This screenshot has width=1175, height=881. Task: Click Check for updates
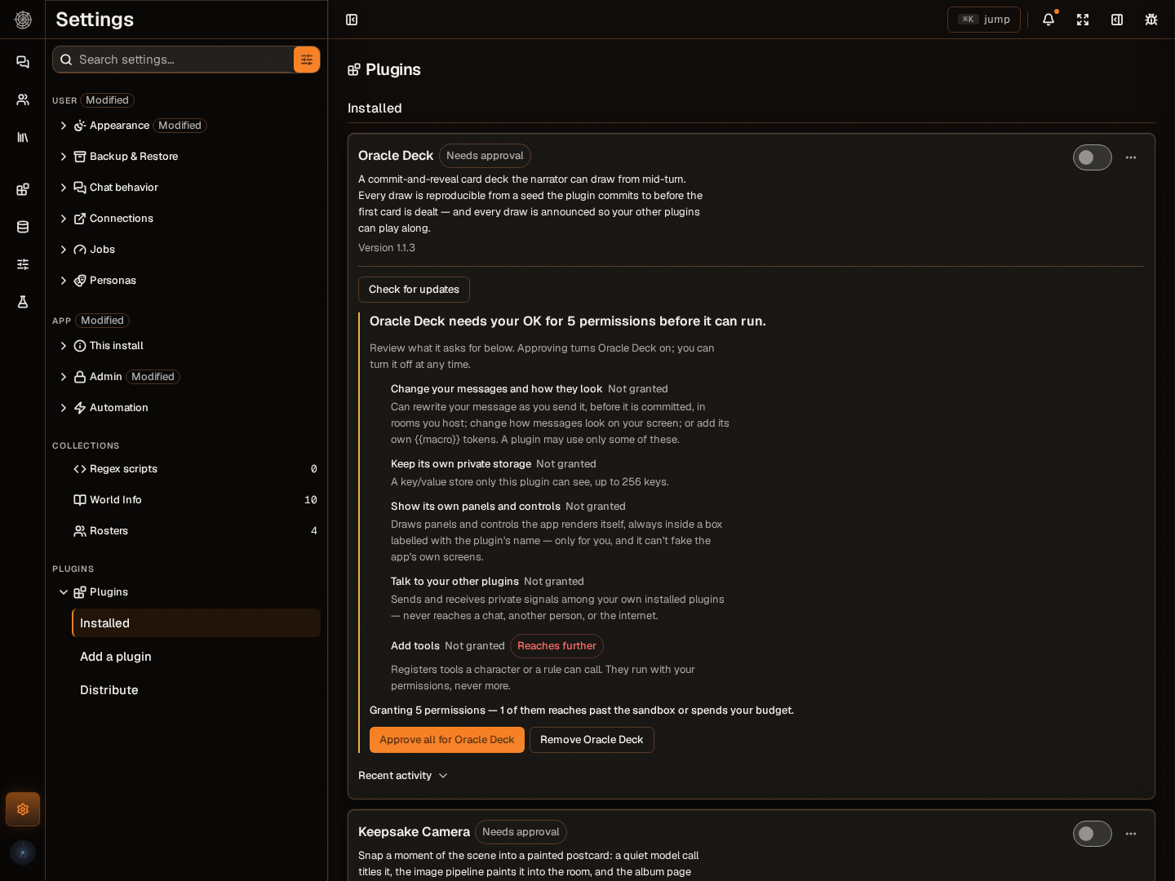414,290
